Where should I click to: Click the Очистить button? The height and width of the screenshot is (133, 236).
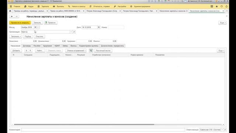pyautogui.click(x=39, y=37)
